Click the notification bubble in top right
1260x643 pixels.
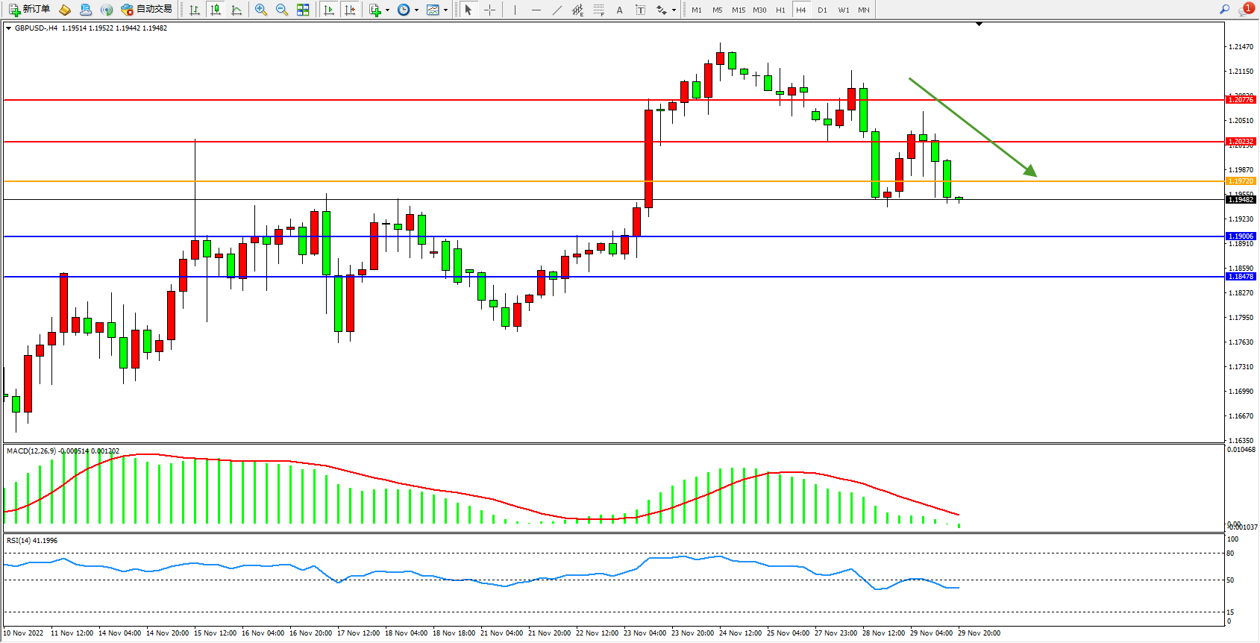(1247, 9)
